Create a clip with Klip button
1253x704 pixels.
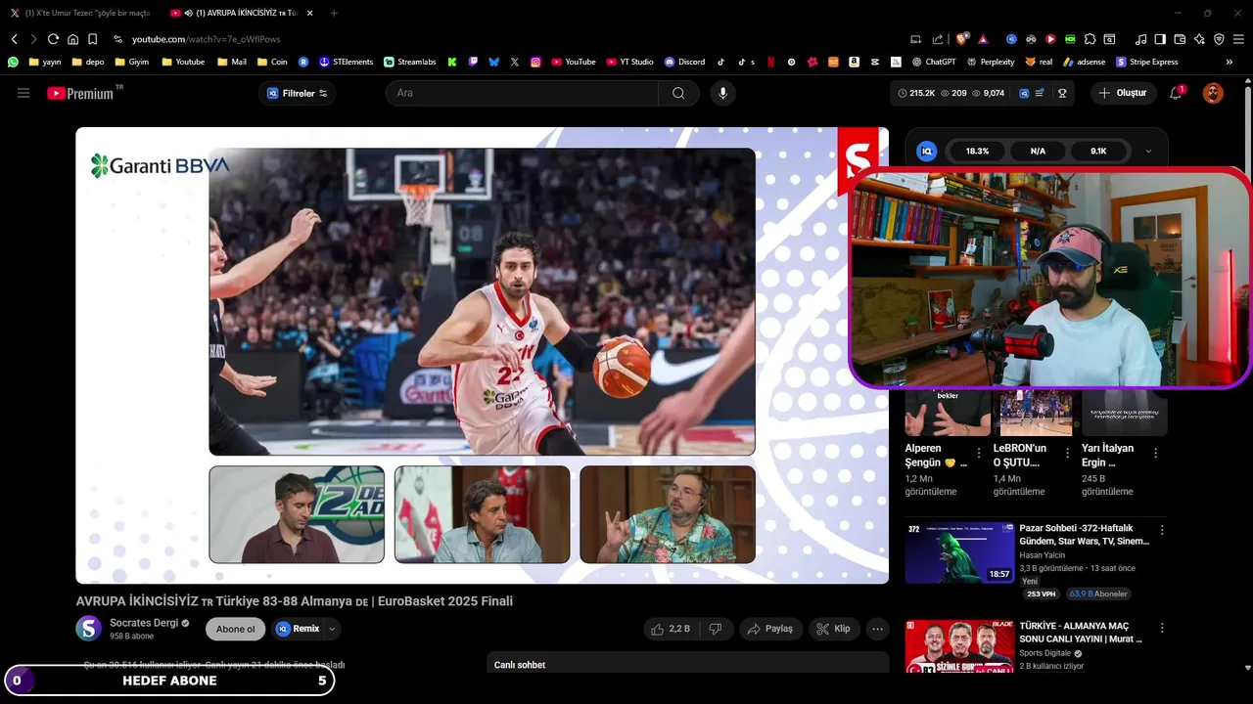click(x=834, y=629)
